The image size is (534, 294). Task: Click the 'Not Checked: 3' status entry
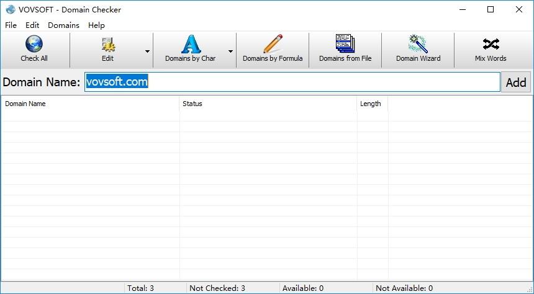(x=217, y=288)
